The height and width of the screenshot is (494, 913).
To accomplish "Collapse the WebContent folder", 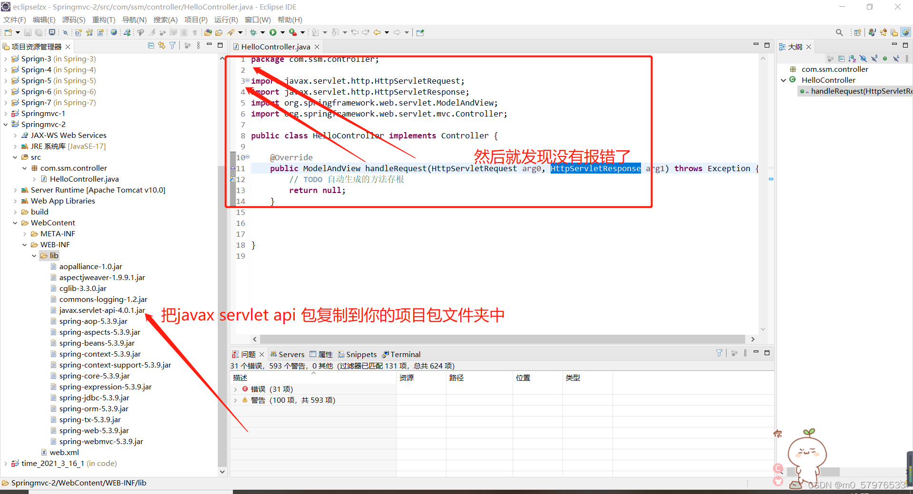I will pyautogui.click(x=15, y=223).
